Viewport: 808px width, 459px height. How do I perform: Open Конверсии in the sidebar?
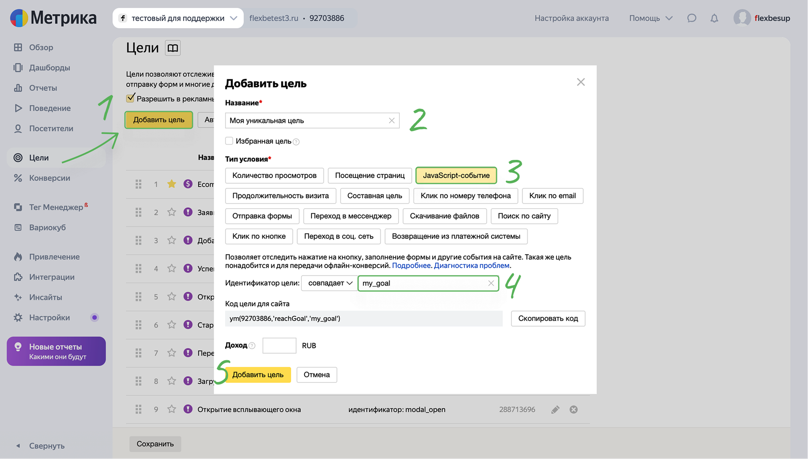[x=49, y=178]
